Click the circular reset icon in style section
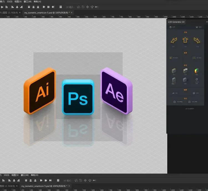 click(197, 79)
